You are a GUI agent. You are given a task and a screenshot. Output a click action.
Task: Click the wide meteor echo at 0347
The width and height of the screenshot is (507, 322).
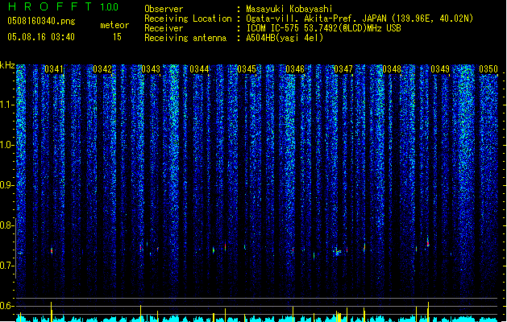point(337,252)
